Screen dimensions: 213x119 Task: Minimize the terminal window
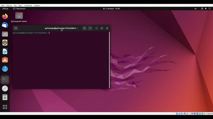click(97, 28)
